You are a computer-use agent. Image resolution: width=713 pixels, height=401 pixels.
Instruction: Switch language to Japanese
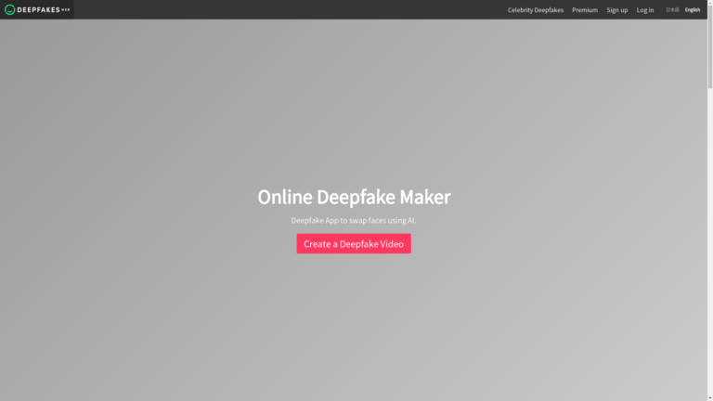672,9
